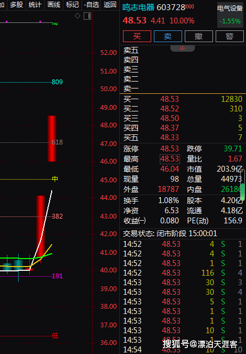This screenshot has height=354, width=246.
Task: Click the 卖一 row label
Action: (131, 88)
